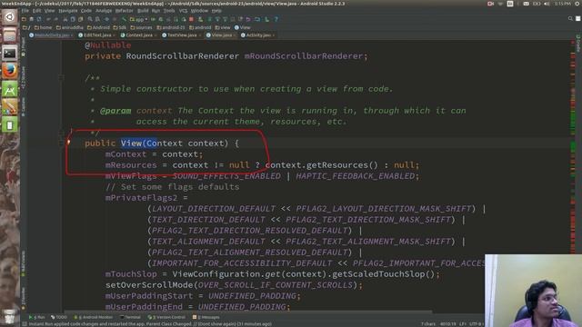Click the Replace toolbar icon
This screenshot has width=582, height=327.
click(97, 19)
